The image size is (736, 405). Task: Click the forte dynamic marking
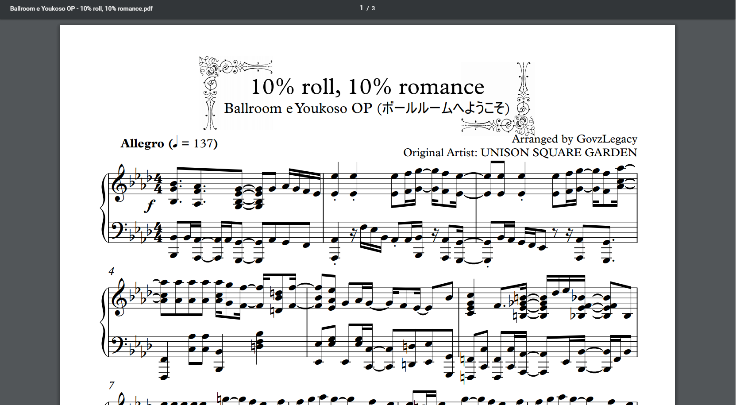click(151, 205)
